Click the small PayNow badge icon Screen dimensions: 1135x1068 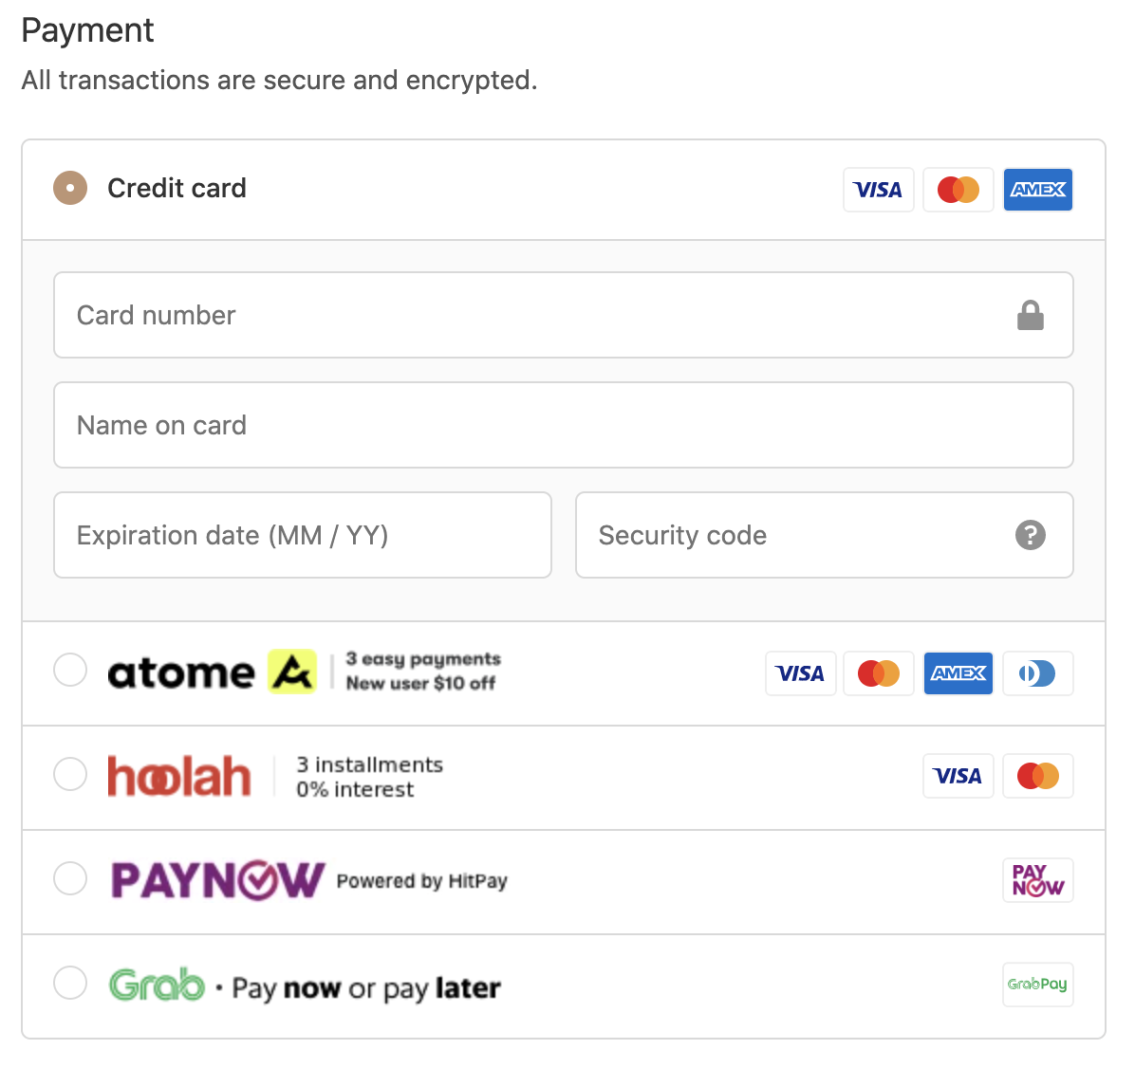tap(1037, 880)
